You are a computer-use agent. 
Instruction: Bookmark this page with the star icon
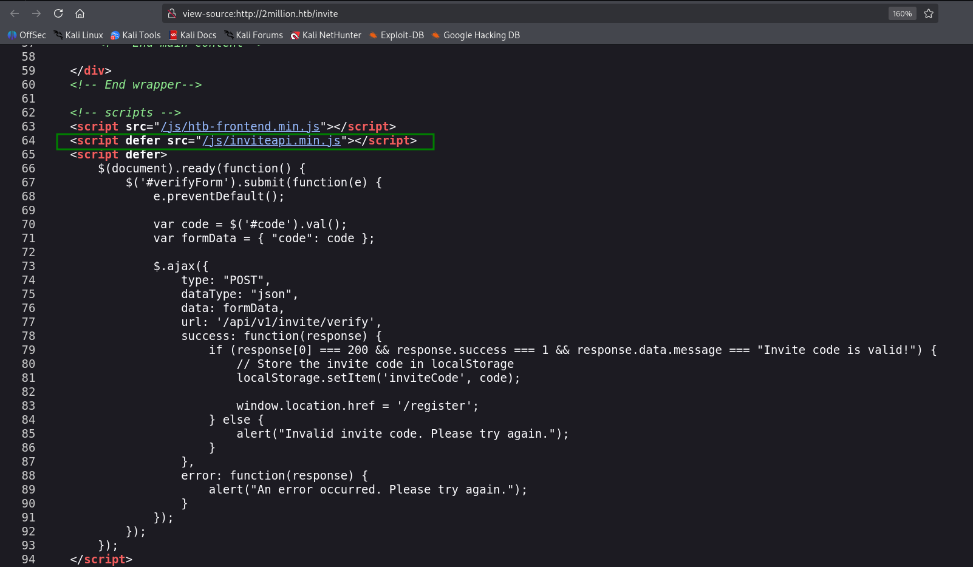(928, 13)
